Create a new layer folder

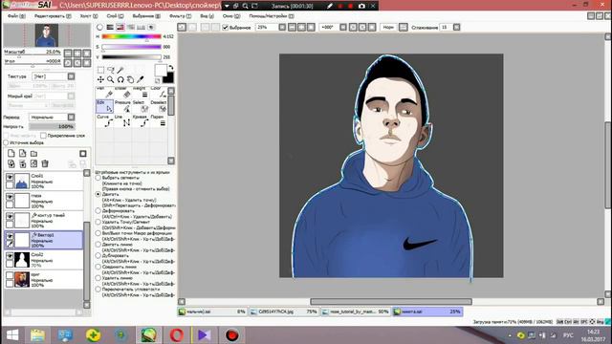pyautogui.click(x=34, y=153)
